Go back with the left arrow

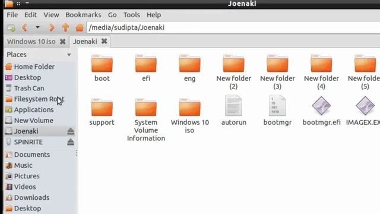coord(24,28)
